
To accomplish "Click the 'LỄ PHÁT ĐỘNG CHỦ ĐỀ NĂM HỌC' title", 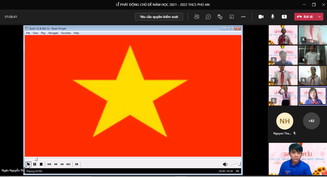I will 163,5.
